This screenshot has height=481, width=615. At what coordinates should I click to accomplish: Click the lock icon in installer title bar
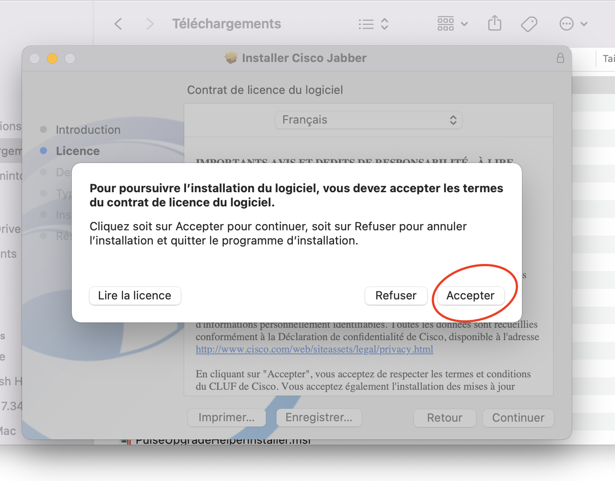(x=560, y=58)
